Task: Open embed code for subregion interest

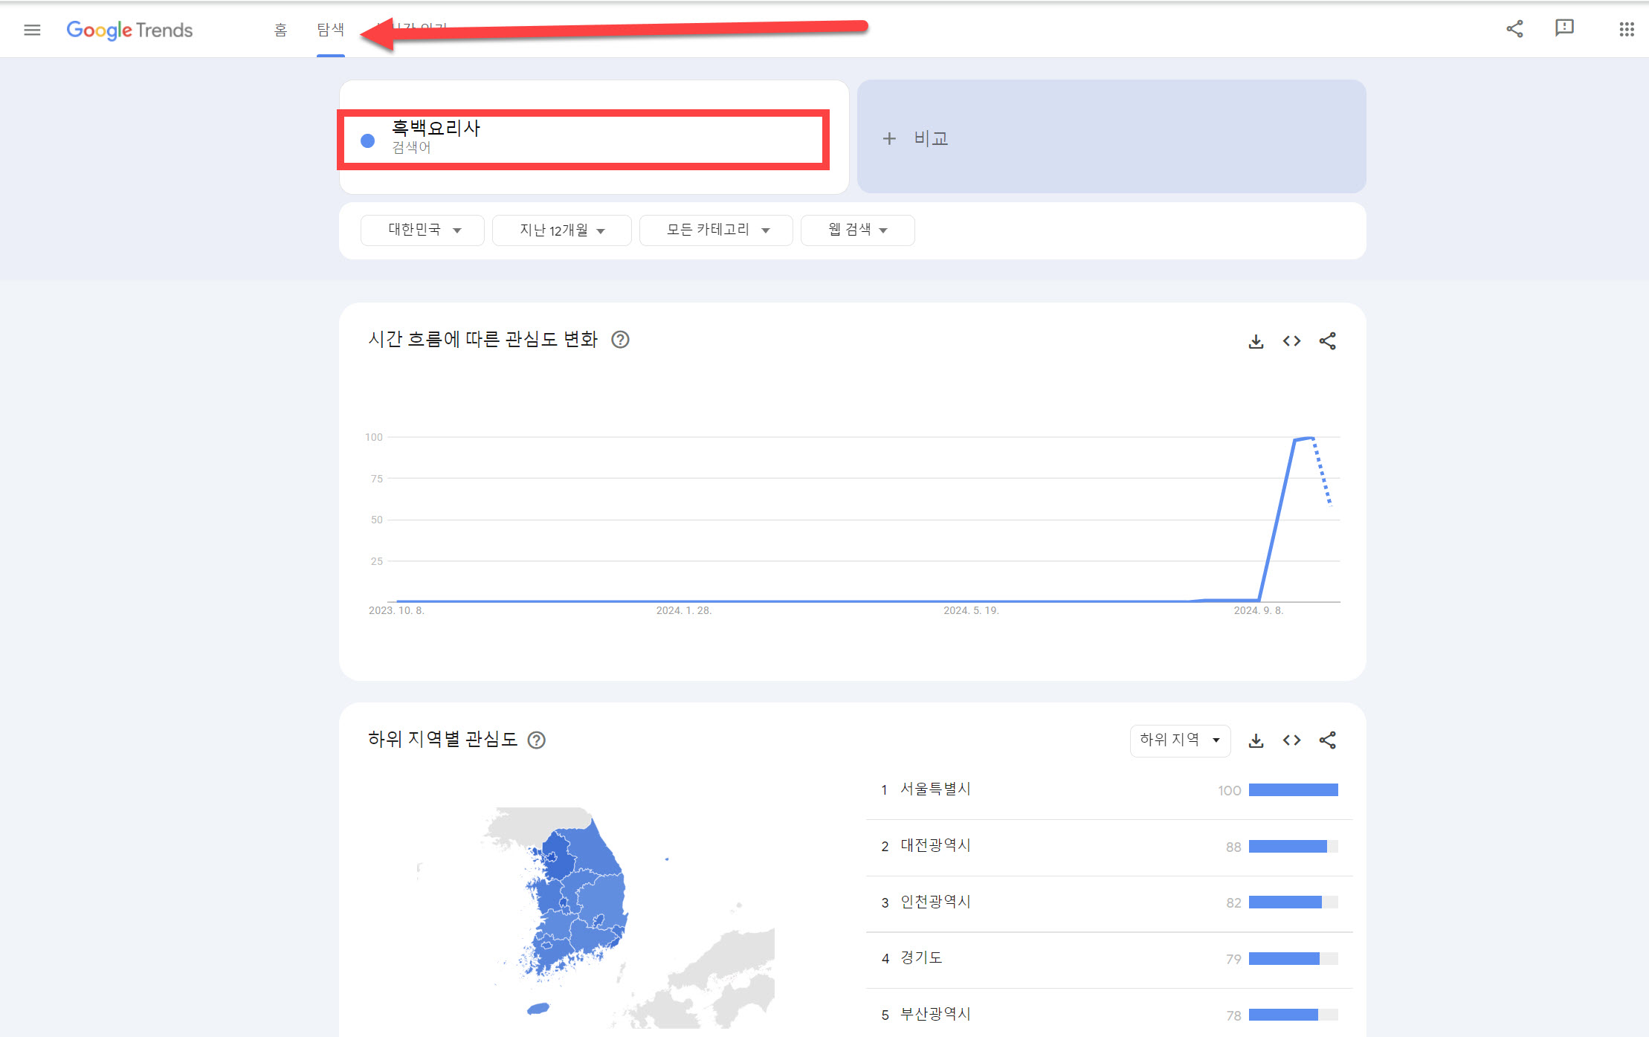Action: (x=1291, y=740)
